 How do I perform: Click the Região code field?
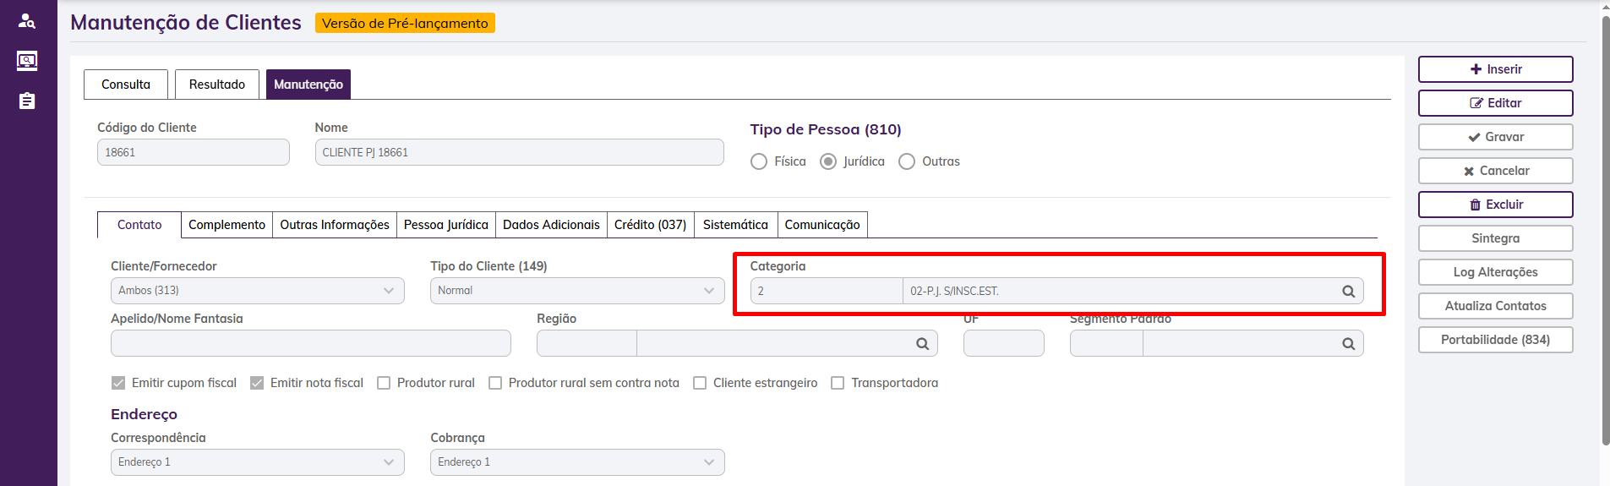pos(587,343)
